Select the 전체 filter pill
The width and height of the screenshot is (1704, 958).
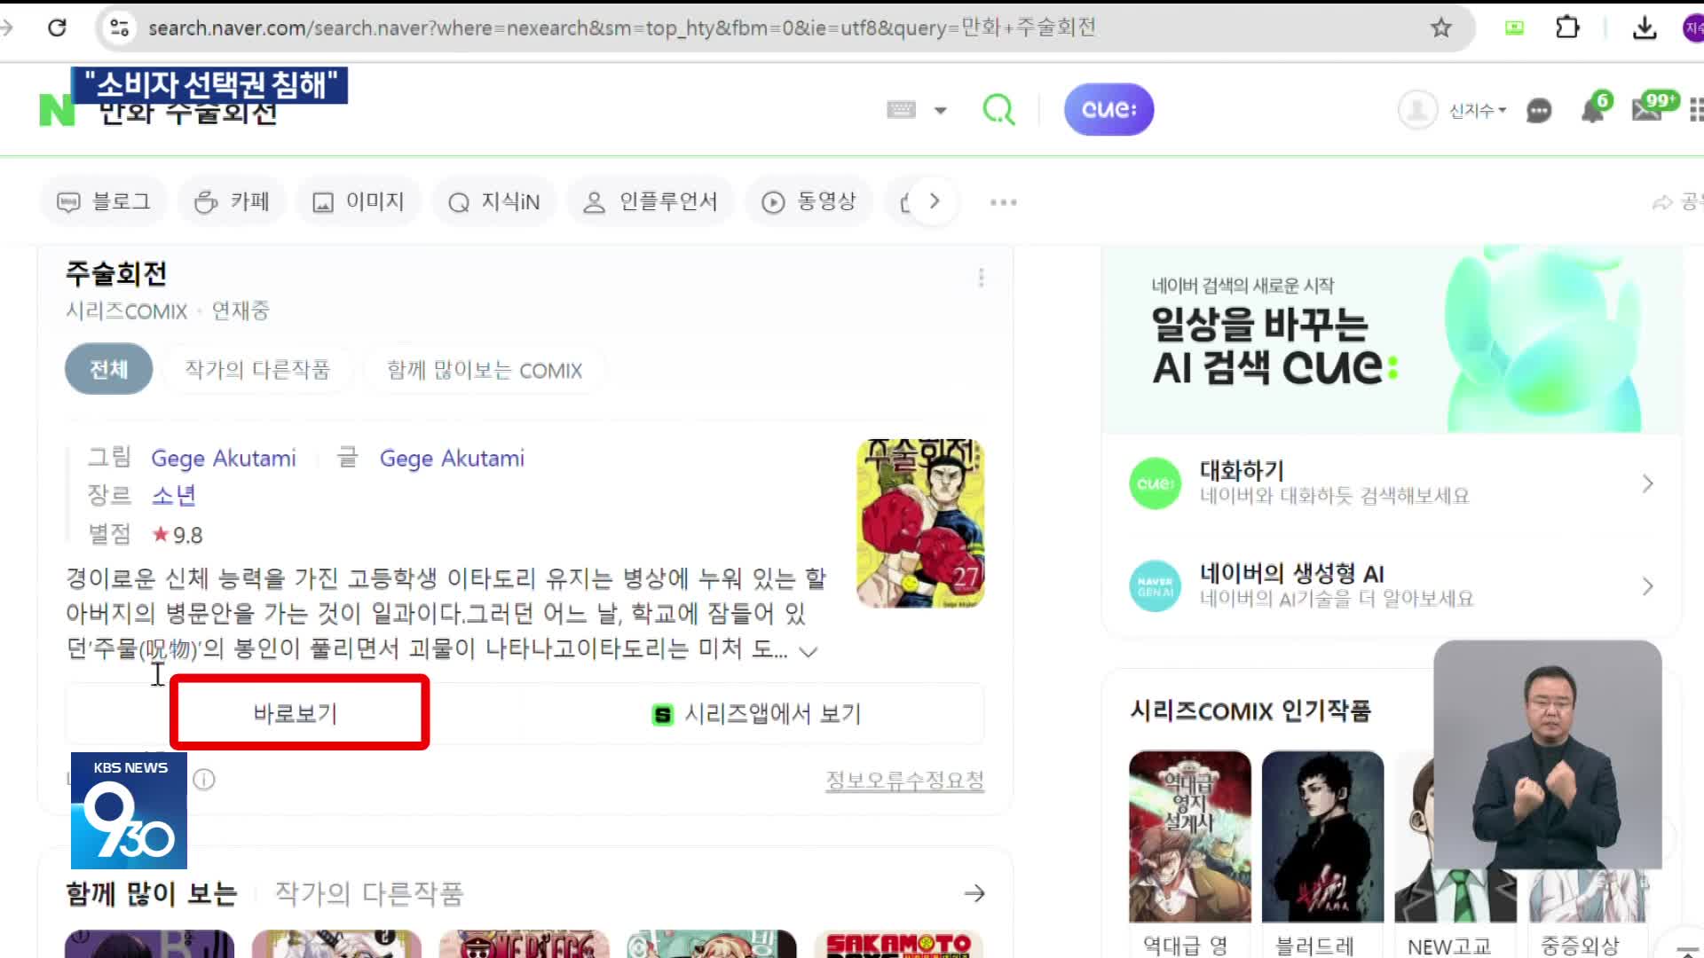(108, 369)
